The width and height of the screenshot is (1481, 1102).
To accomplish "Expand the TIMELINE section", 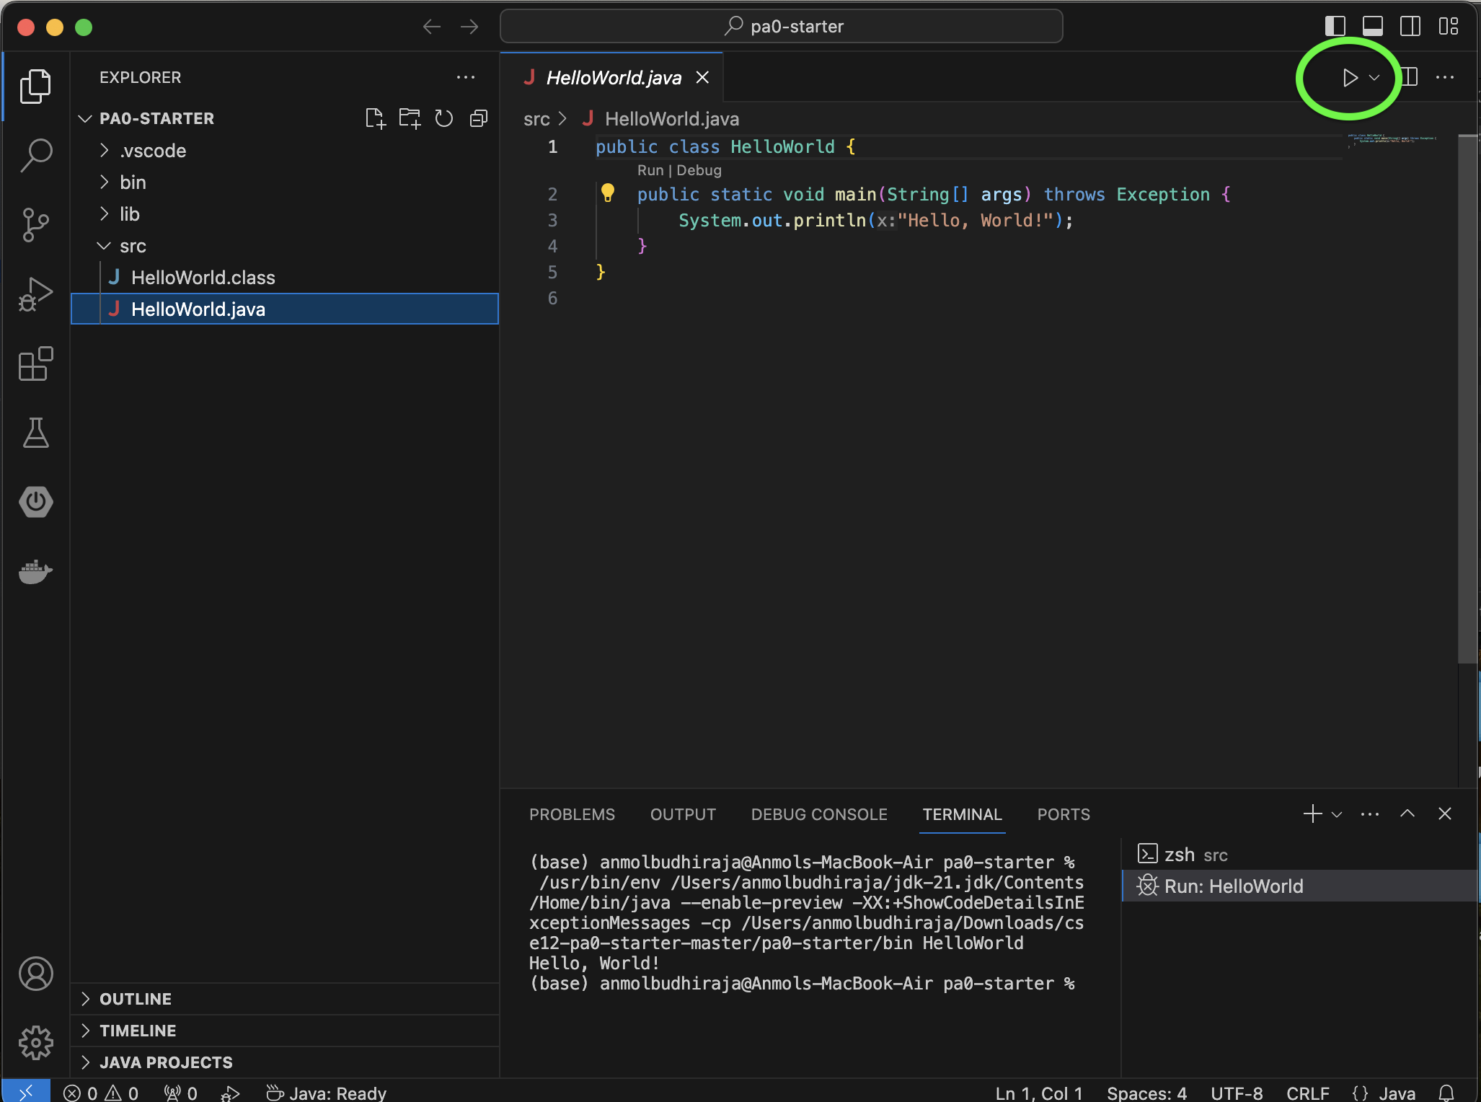I will [x=284, y=1031].
